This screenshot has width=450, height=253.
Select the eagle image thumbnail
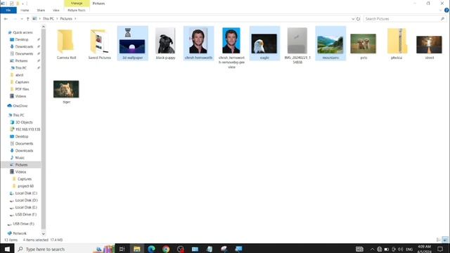click(264, 44)
